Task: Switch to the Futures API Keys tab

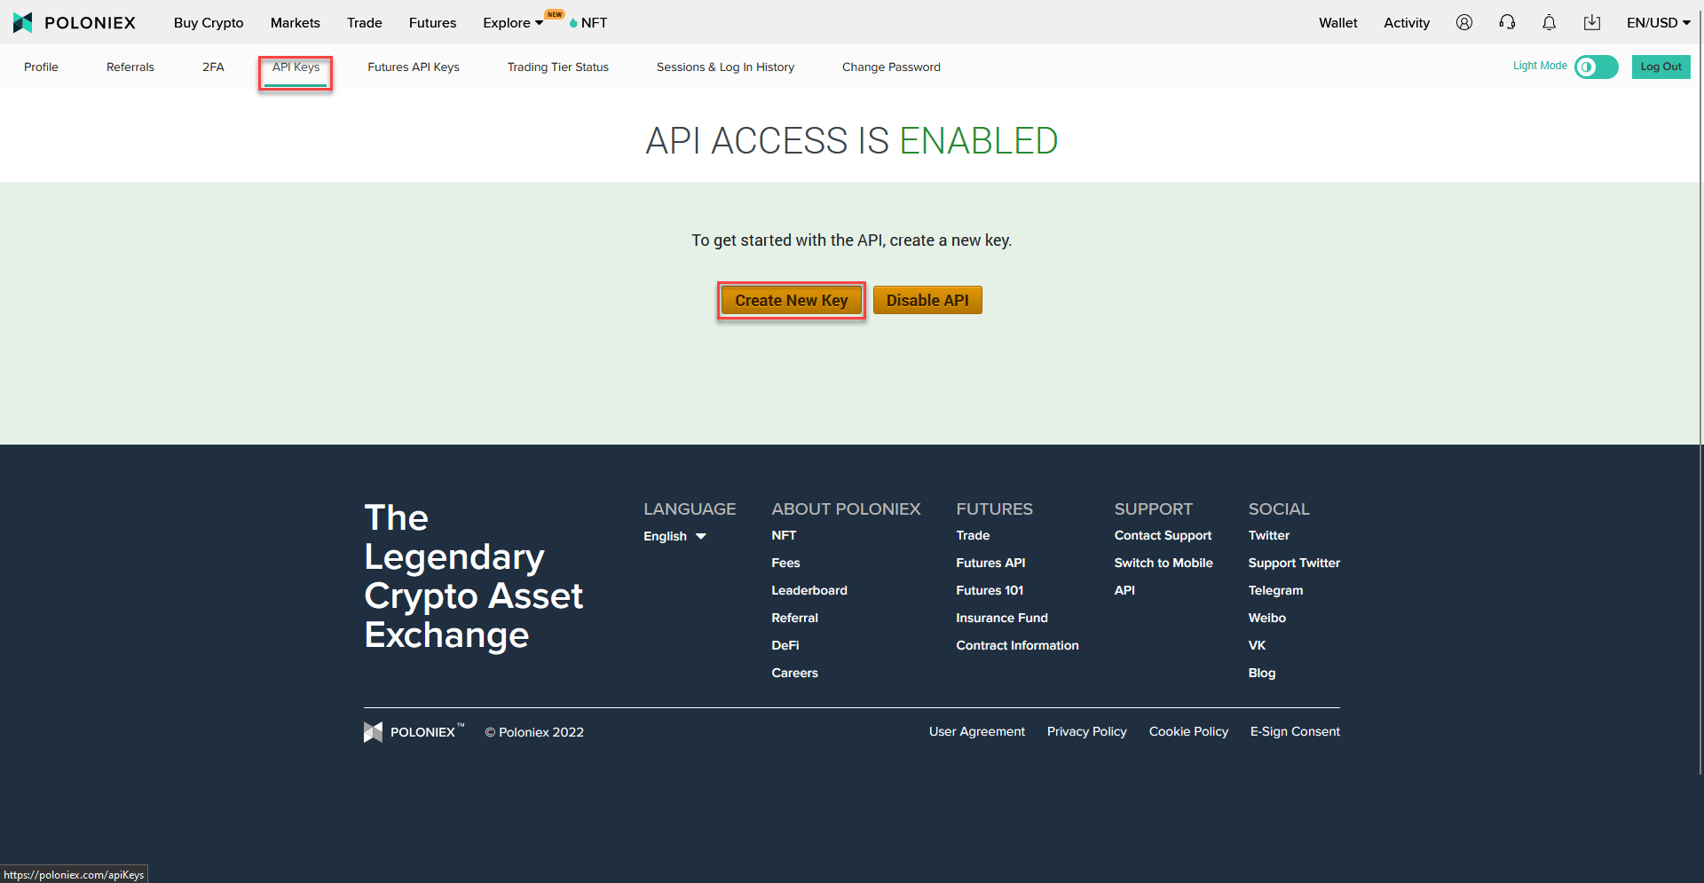Action: [x=414, y=67]
